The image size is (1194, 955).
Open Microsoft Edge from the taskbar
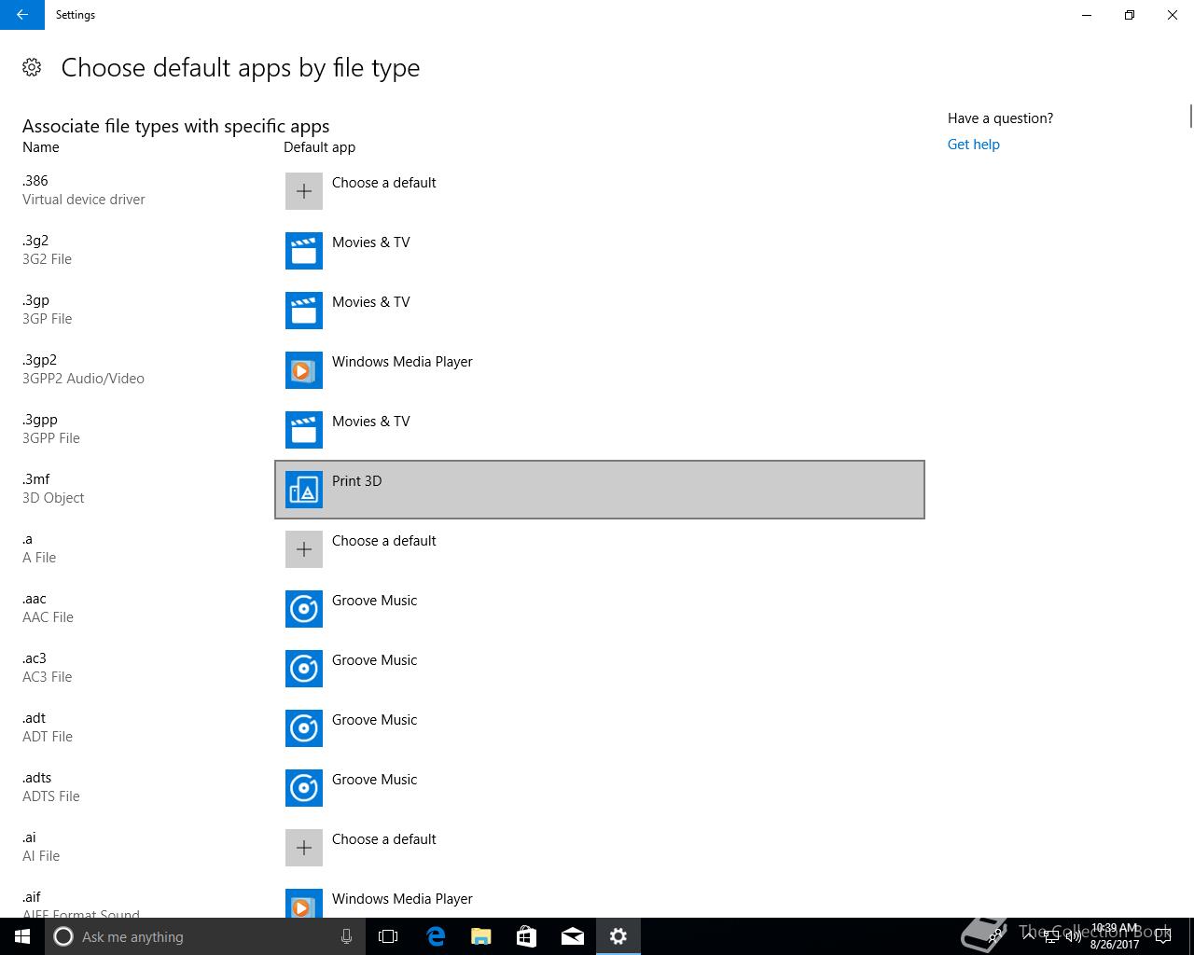pyautogui.click(x=436, y=936)
